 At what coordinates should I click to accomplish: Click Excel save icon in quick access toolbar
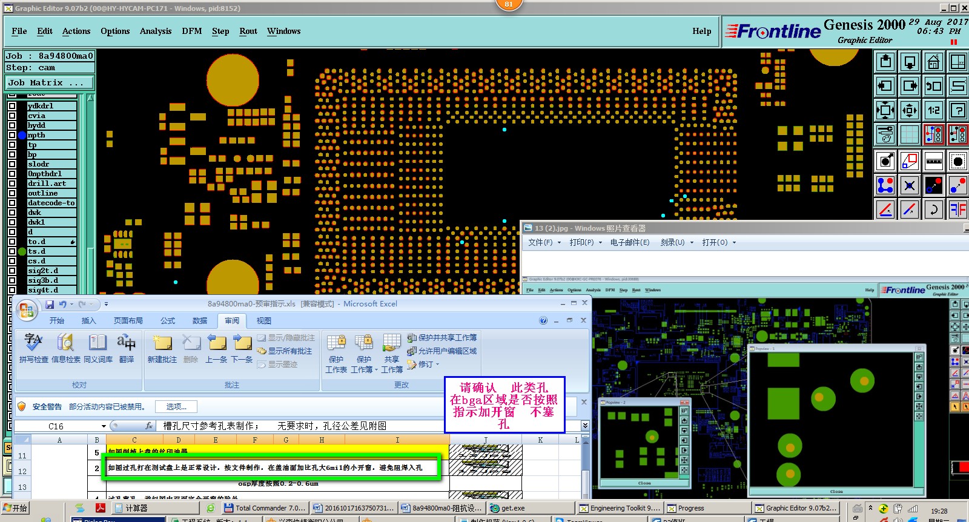pyautogui.click(x=50, y=304)
